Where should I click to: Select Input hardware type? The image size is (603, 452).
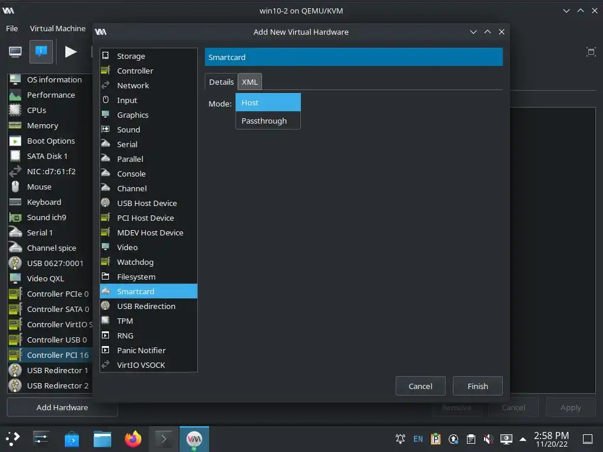coord(148,100)
